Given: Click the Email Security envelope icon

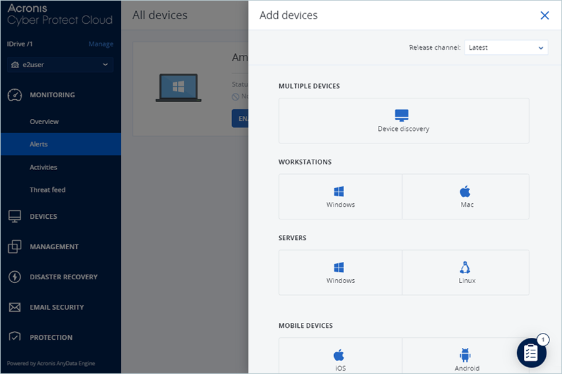Looking at the screenshot, I should click(x=15, y=307).
